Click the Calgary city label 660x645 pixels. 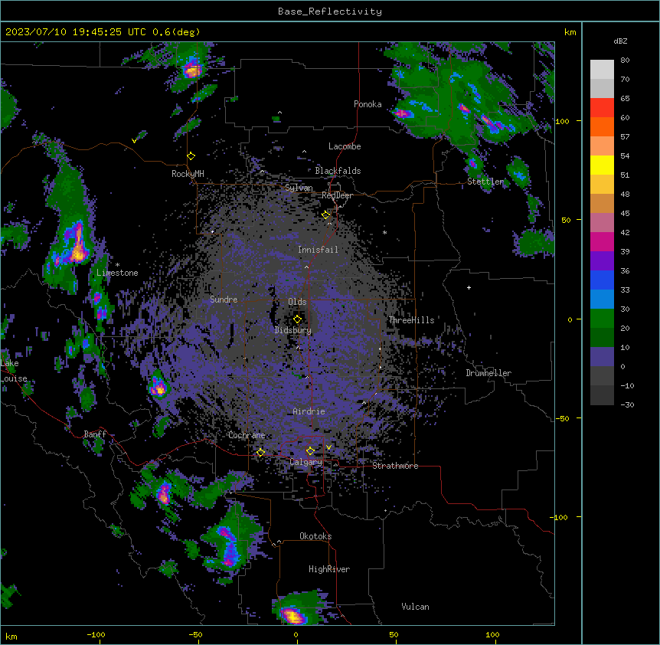[306, 462]
